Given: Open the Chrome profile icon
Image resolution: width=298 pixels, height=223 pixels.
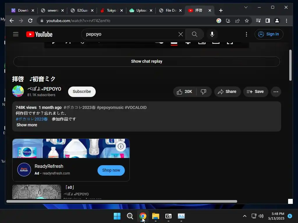Looking at the screenshot, I should [277, 21].
